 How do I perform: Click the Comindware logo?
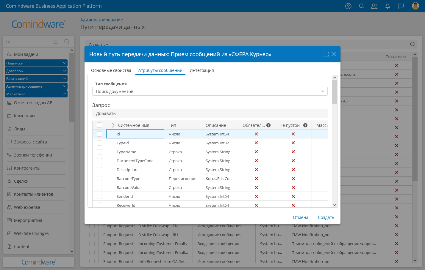[x=38, y=24]
